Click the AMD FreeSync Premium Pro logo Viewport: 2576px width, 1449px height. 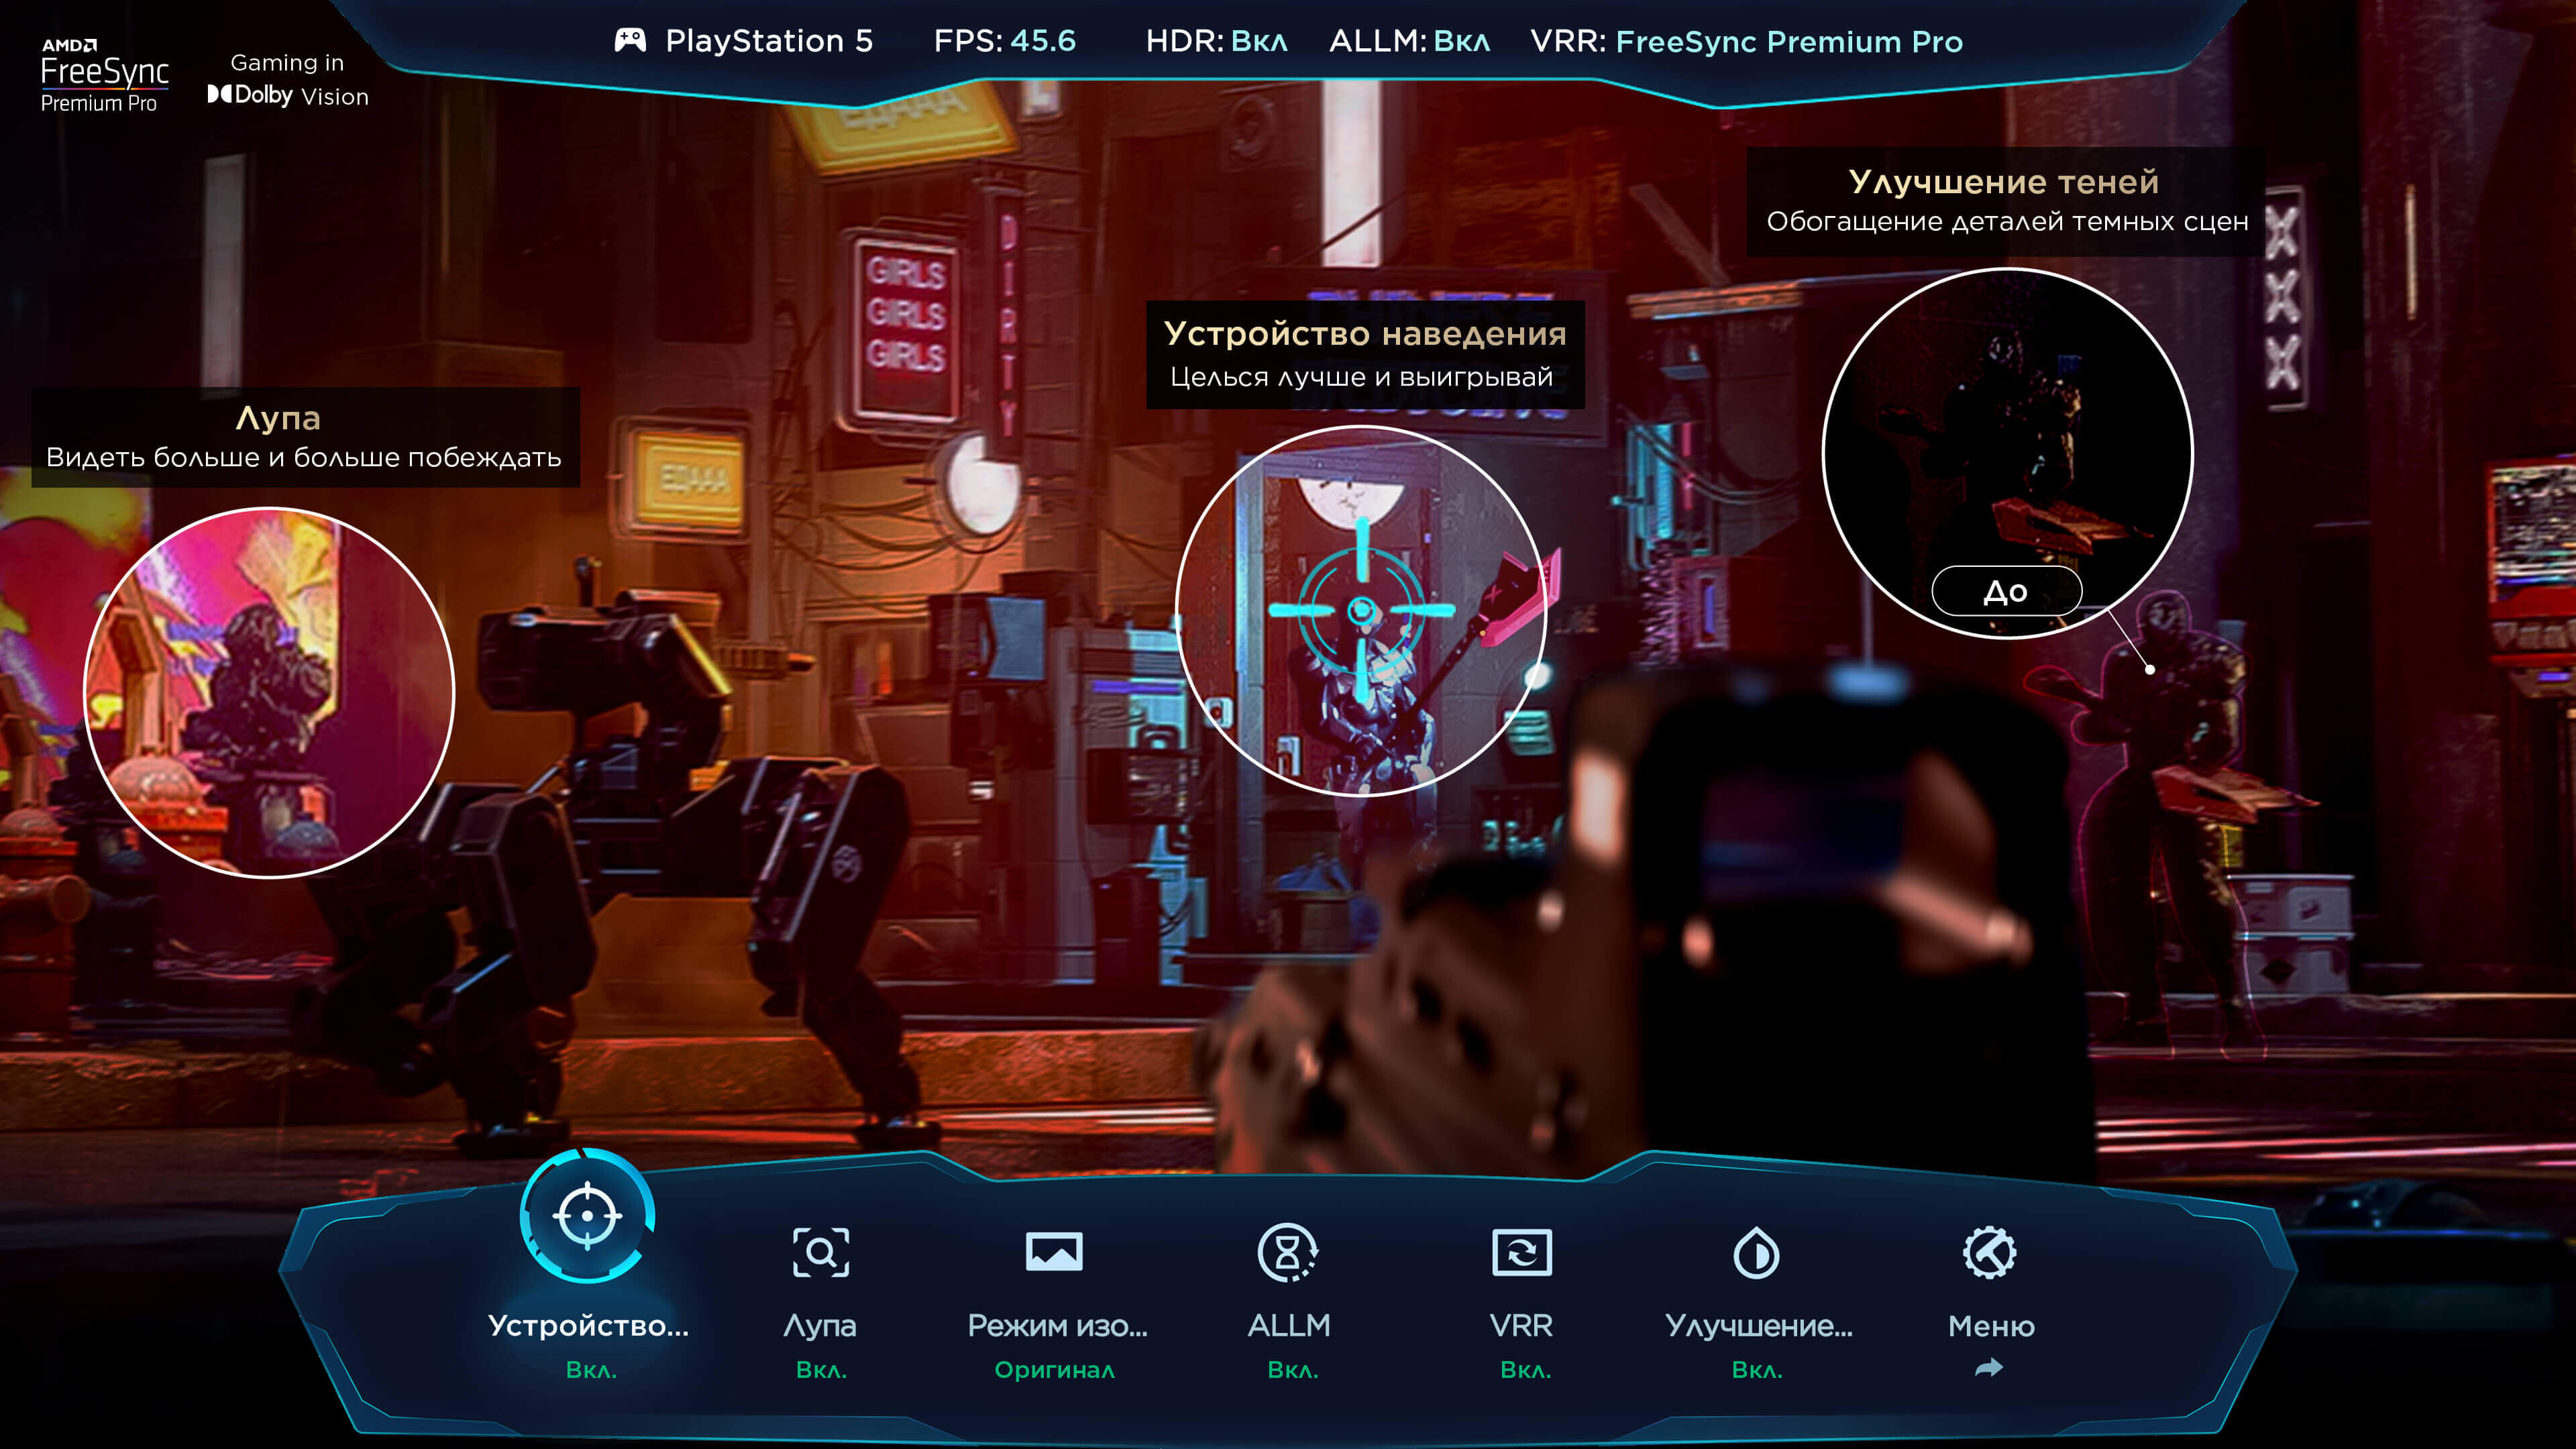coord(105,75)
